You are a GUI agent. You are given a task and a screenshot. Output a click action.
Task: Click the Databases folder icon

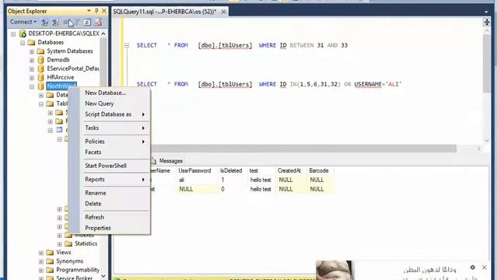31,42
